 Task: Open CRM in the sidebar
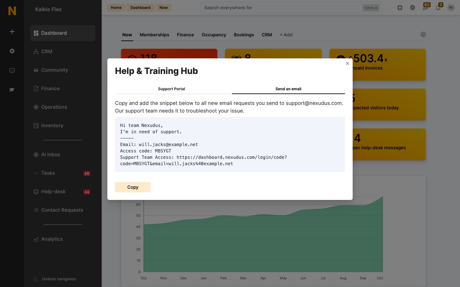pos(63,52)
